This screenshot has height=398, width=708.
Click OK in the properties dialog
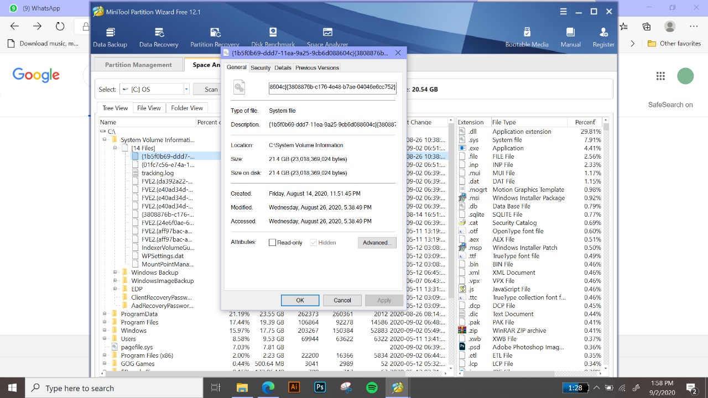pos(300,300)
